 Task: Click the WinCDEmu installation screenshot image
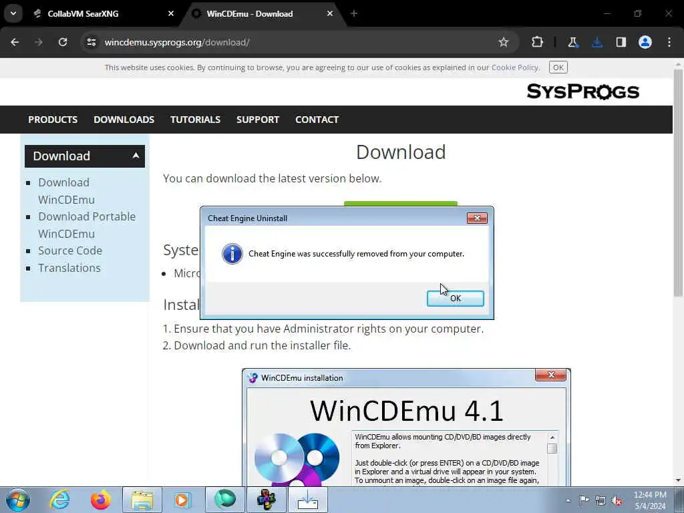click(406, 427)
